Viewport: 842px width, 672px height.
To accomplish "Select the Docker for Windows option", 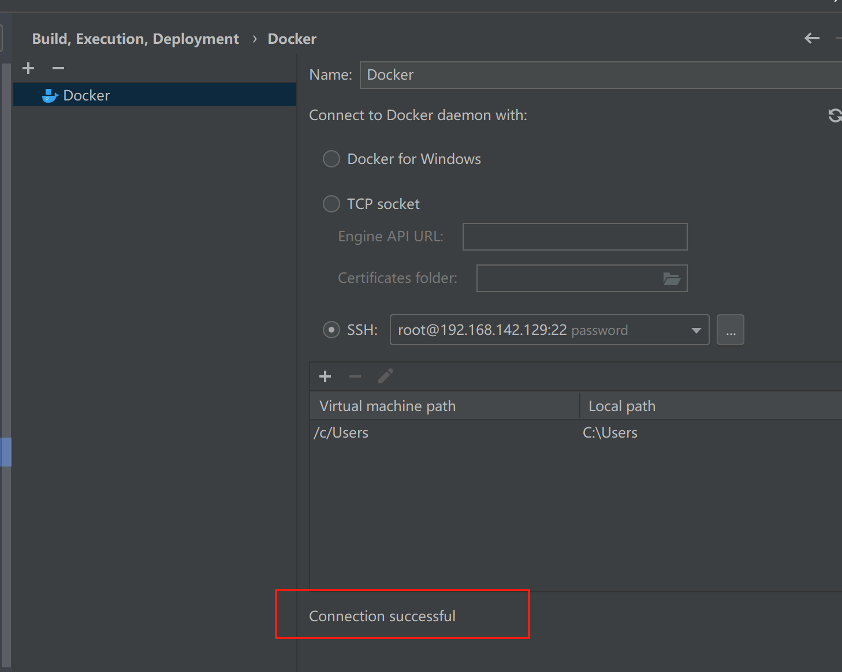I will click(331, 159).
